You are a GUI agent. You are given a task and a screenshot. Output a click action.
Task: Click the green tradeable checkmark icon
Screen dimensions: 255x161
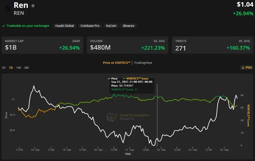pos(3,26)
